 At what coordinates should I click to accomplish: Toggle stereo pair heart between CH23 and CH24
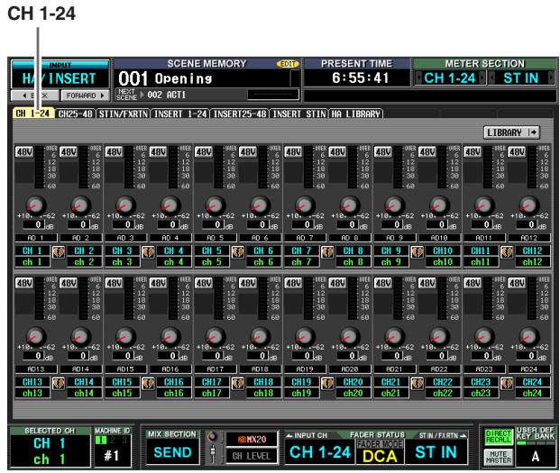tap(507, 384)
